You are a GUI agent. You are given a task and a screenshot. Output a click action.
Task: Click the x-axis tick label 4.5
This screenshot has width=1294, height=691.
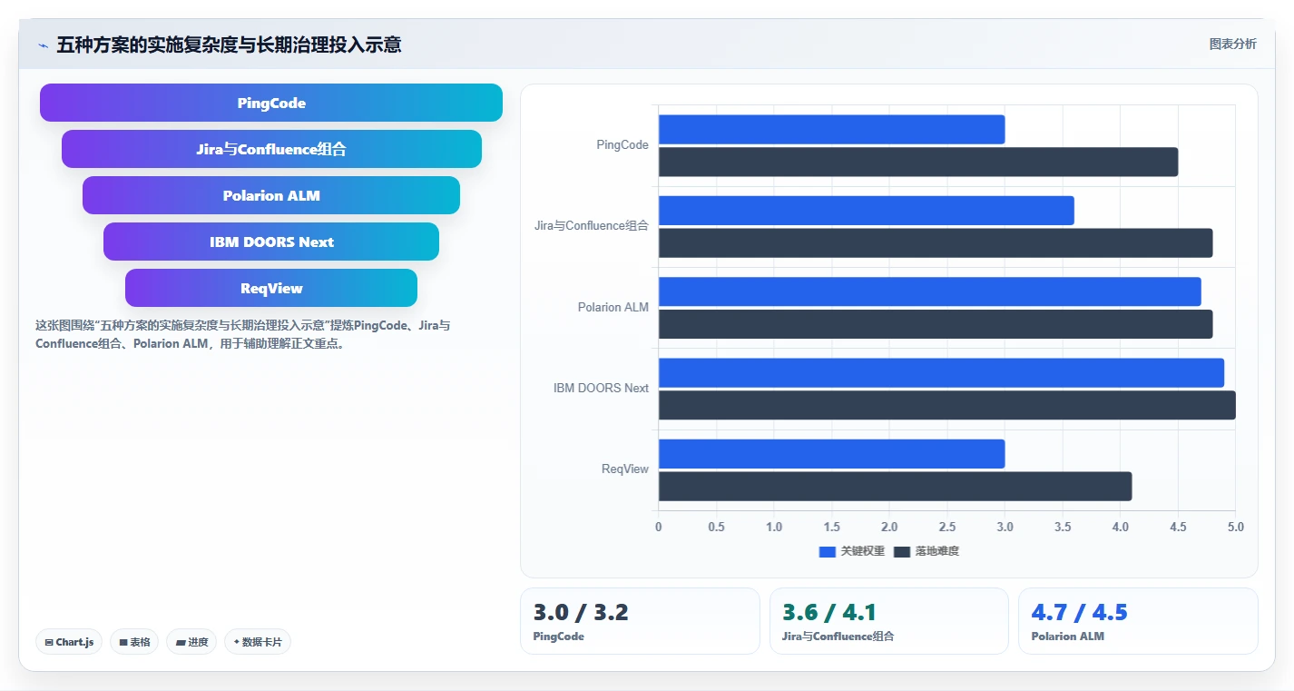click(x=1178, y=528)
